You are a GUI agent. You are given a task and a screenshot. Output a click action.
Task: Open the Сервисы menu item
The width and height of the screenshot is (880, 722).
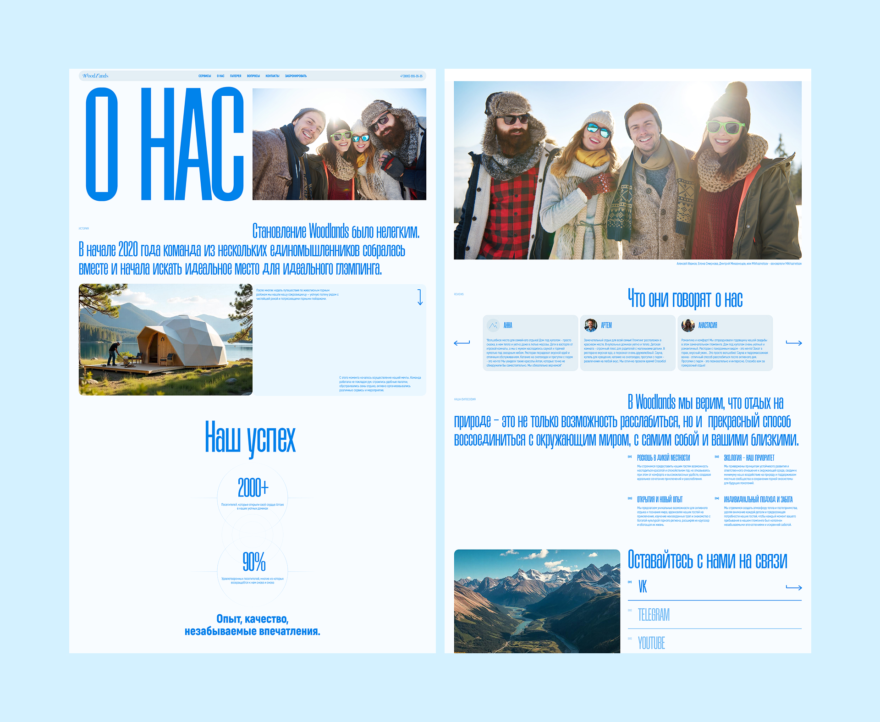204,76
